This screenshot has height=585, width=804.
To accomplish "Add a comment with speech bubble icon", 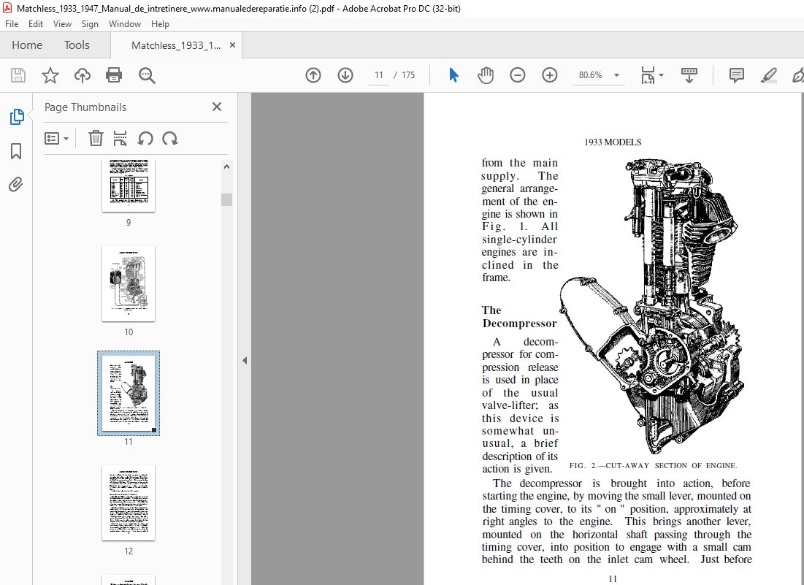I will coord(736,75).
